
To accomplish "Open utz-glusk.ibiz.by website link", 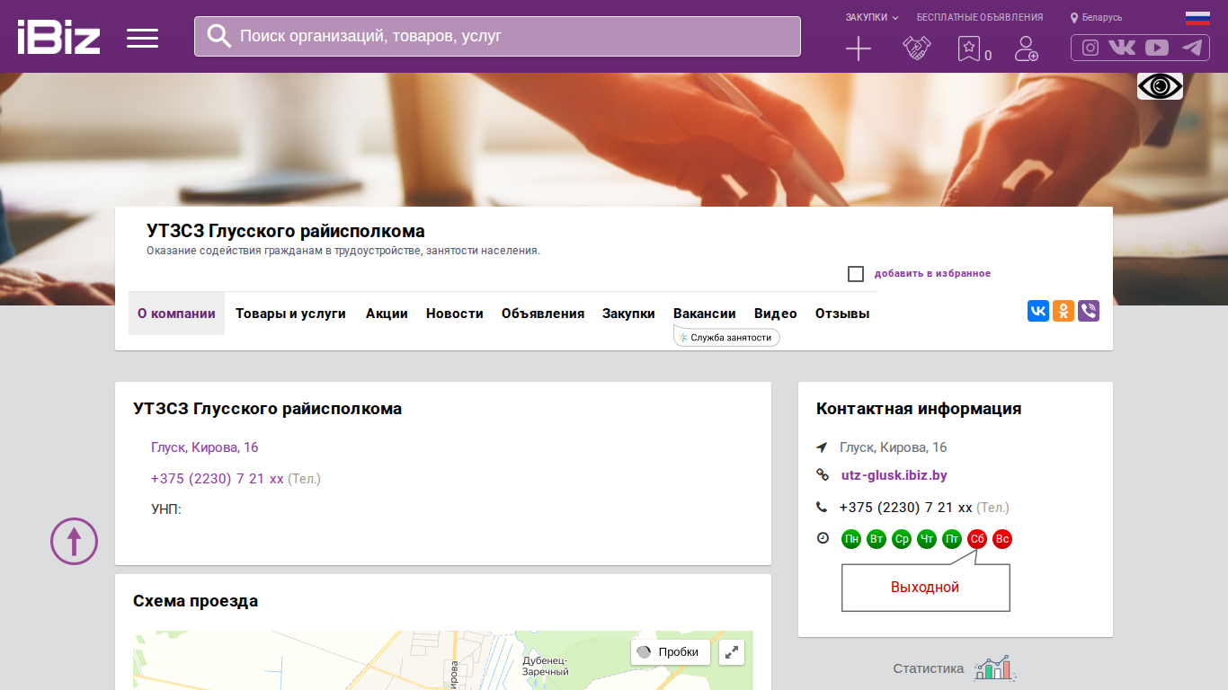I will 894,475.
